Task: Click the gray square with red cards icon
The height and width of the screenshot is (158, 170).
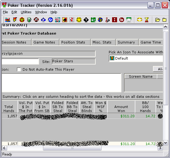Action: (72, 20)
